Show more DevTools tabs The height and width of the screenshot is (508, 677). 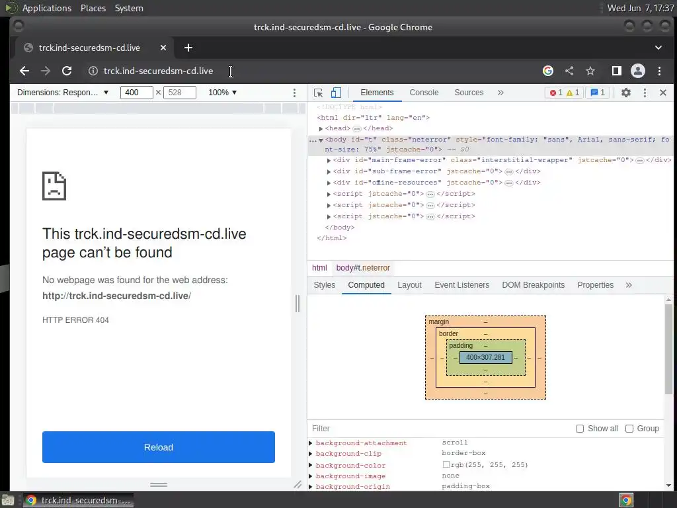(500, 93)
